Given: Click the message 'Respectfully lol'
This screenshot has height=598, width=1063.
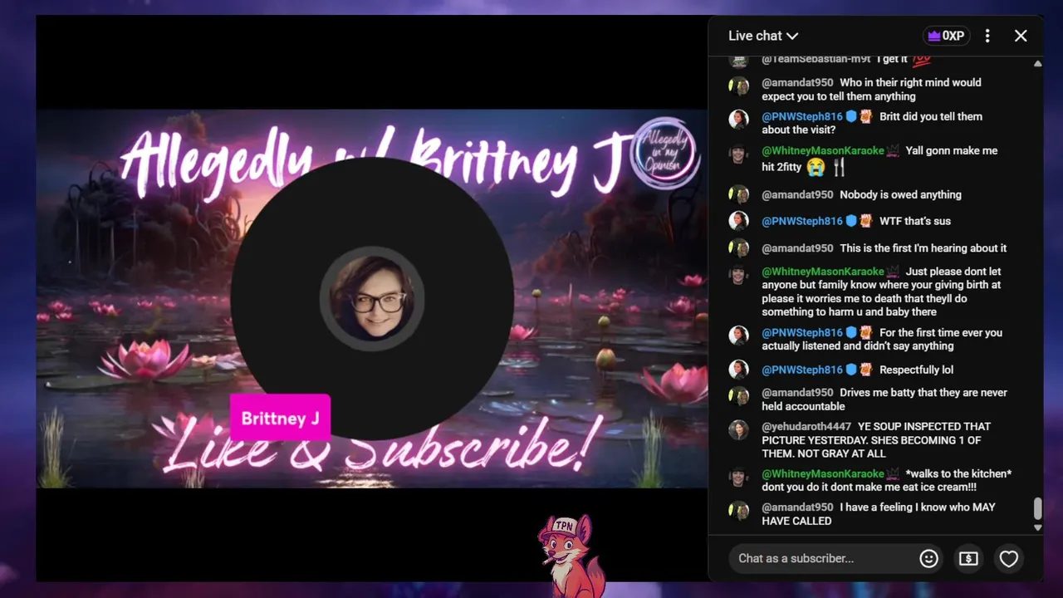Looking at the screenshot, I should [916, 370].
